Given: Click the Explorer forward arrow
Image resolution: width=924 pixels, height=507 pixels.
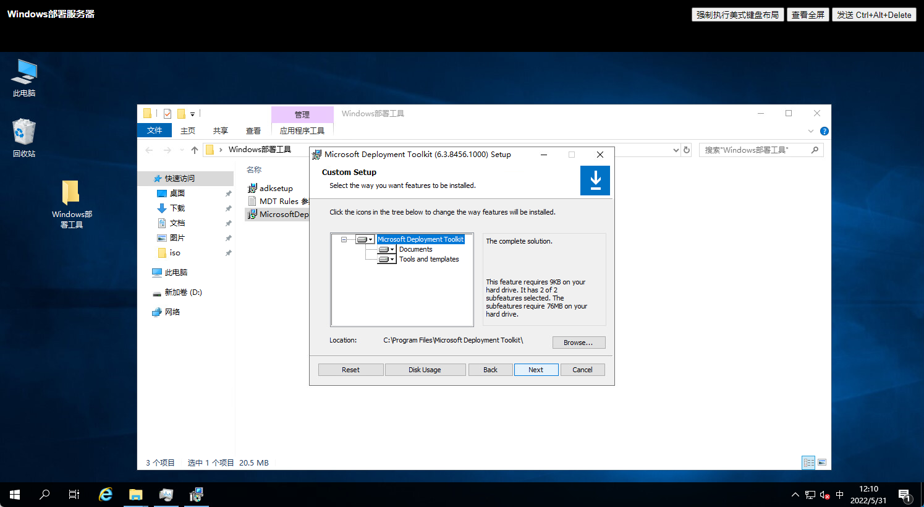Looking at the screenshot, I should [167, 150].
